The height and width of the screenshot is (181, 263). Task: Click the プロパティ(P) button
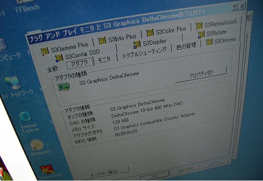[201, 74]
